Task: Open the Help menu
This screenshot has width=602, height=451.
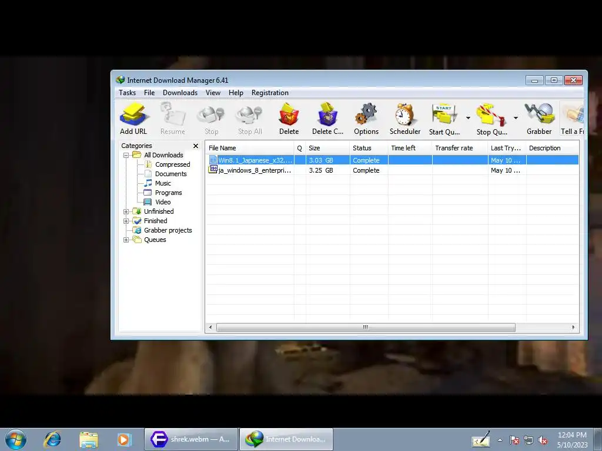Action: click(x=236, y=93)
